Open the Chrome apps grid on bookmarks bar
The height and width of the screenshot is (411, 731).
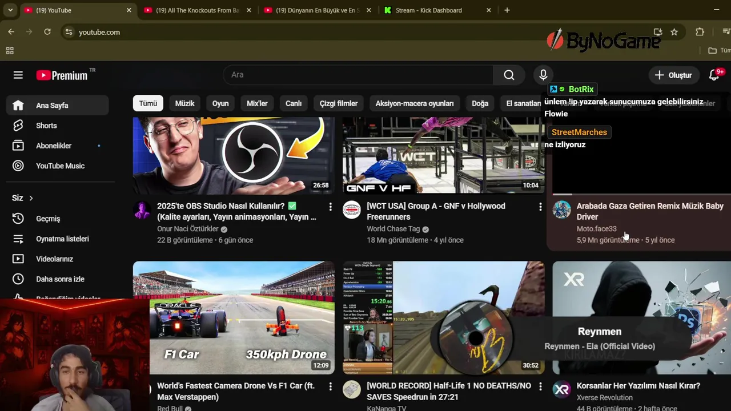click(x=10, y=51)
